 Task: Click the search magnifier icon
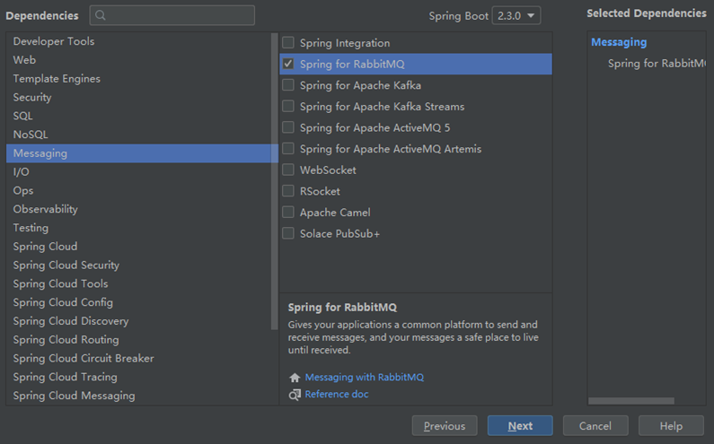pos(100,15)
